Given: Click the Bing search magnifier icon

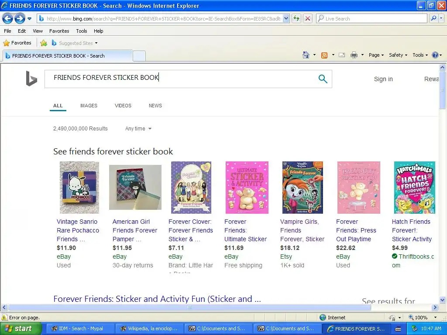Looking at the screenshot, I should (323, 79).
